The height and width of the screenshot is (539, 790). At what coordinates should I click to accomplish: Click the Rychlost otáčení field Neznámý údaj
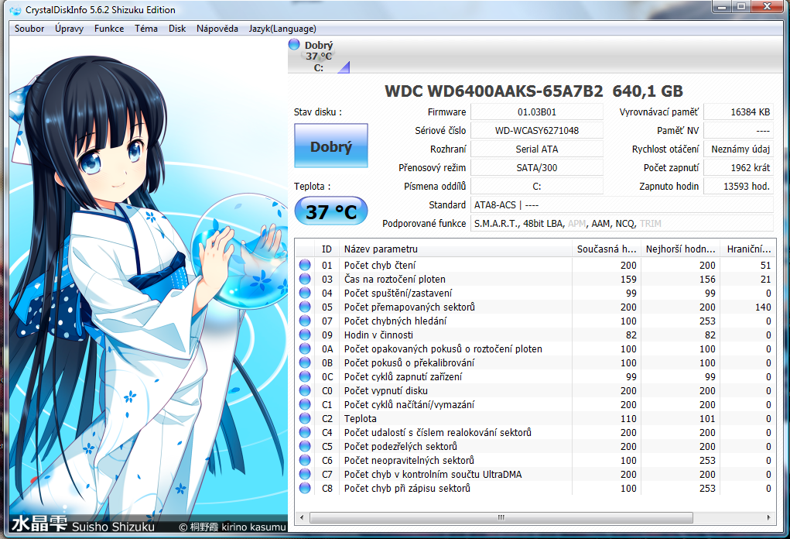[738, 149]
